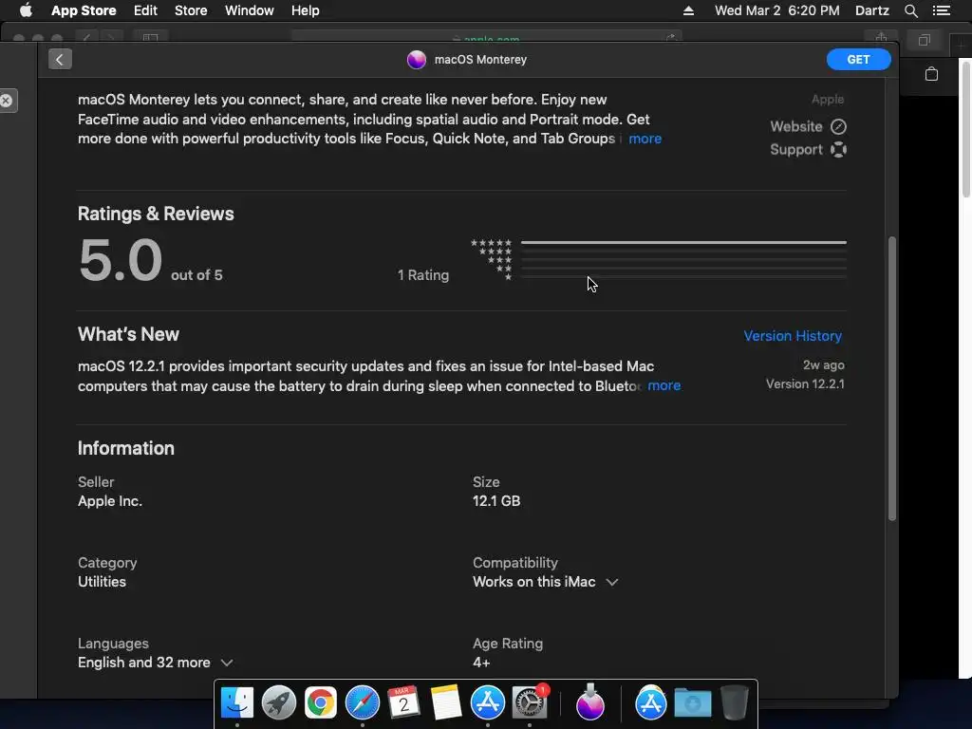
Task: Open the Edit menu
Action: pyautogui.click(x=145, y=10)
